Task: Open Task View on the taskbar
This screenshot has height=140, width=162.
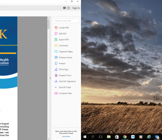Action: click(x=100, y=137)
